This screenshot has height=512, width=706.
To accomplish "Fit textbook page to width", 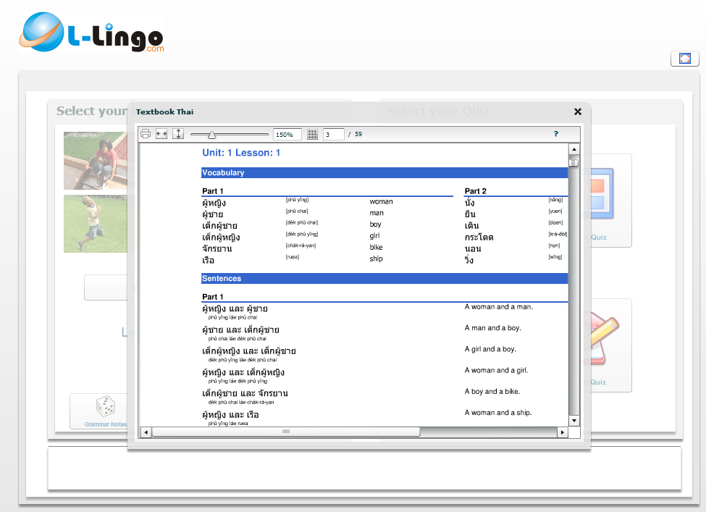I will pos(161,134).
